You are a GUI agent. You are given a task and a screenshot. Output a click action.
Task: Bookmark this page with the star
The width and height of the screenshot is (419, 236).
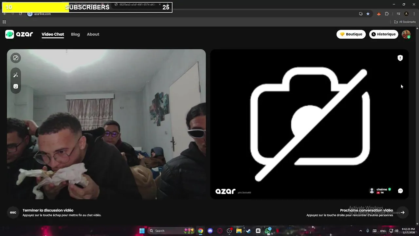tap(368, 14)
